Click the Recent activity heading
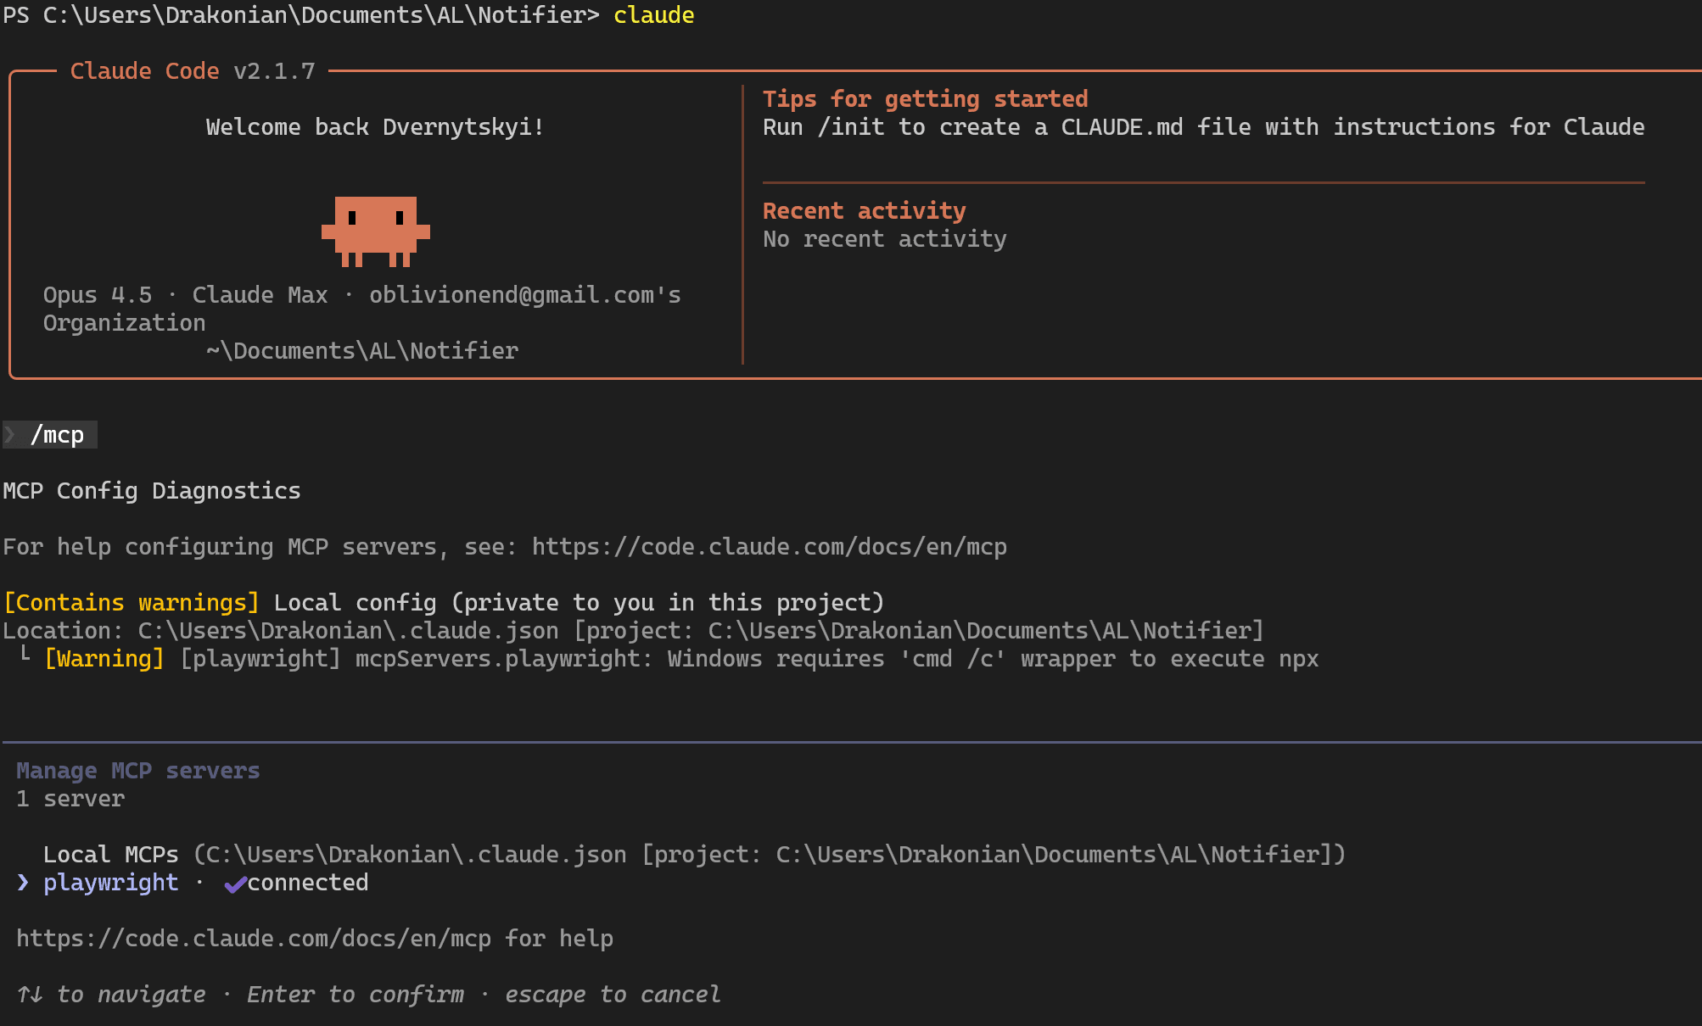The width and height of the screenshot is (1702, 1026). 864,211
